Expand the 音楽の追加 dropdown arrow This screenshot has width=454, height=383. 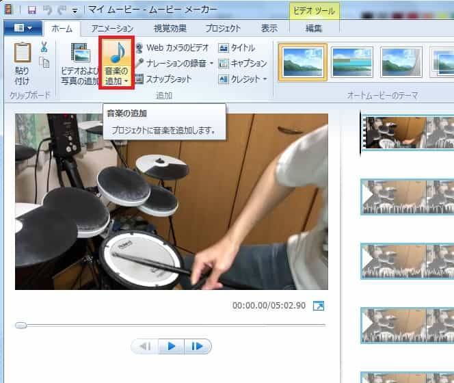[x=126, y=81]
